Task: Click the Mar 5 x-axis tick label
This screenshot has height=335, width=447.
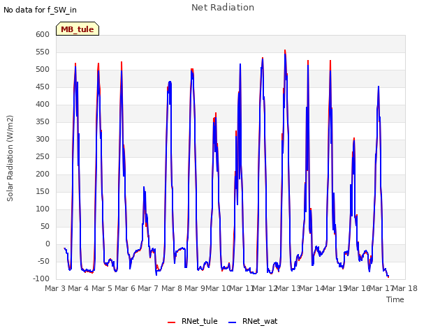Action: (102, 288)
